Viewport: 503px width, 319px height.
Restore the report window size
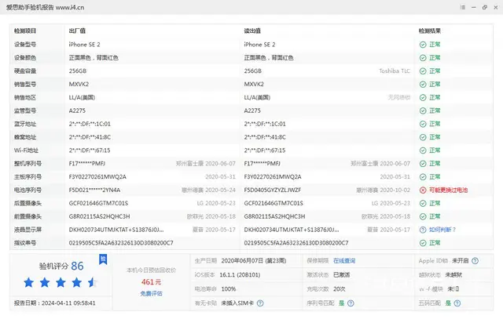[485, 7]
